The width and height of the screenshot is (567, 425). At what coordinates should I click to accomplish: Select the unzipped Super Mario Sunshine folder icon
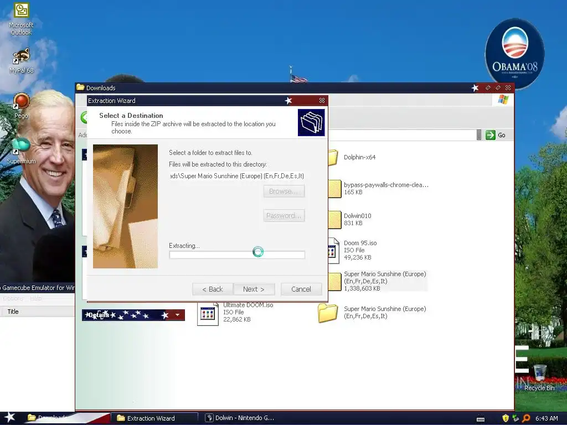click(328, 313)
